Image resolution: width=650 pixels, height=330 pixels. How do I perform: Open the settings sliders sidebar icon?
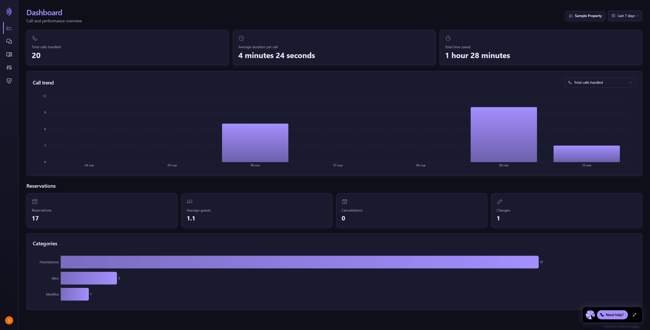click(9, 67)
